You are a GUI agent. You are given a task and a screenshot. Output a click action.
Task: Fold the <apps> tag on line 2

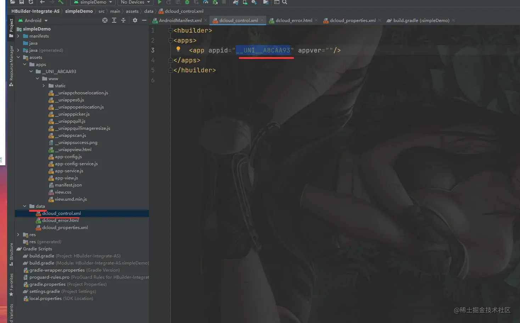click(170, 40)
